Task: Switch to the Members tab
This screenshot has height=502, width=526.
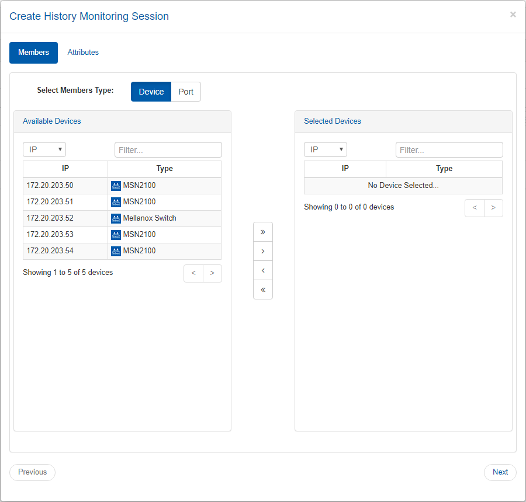Action: (x=33, y=53)
